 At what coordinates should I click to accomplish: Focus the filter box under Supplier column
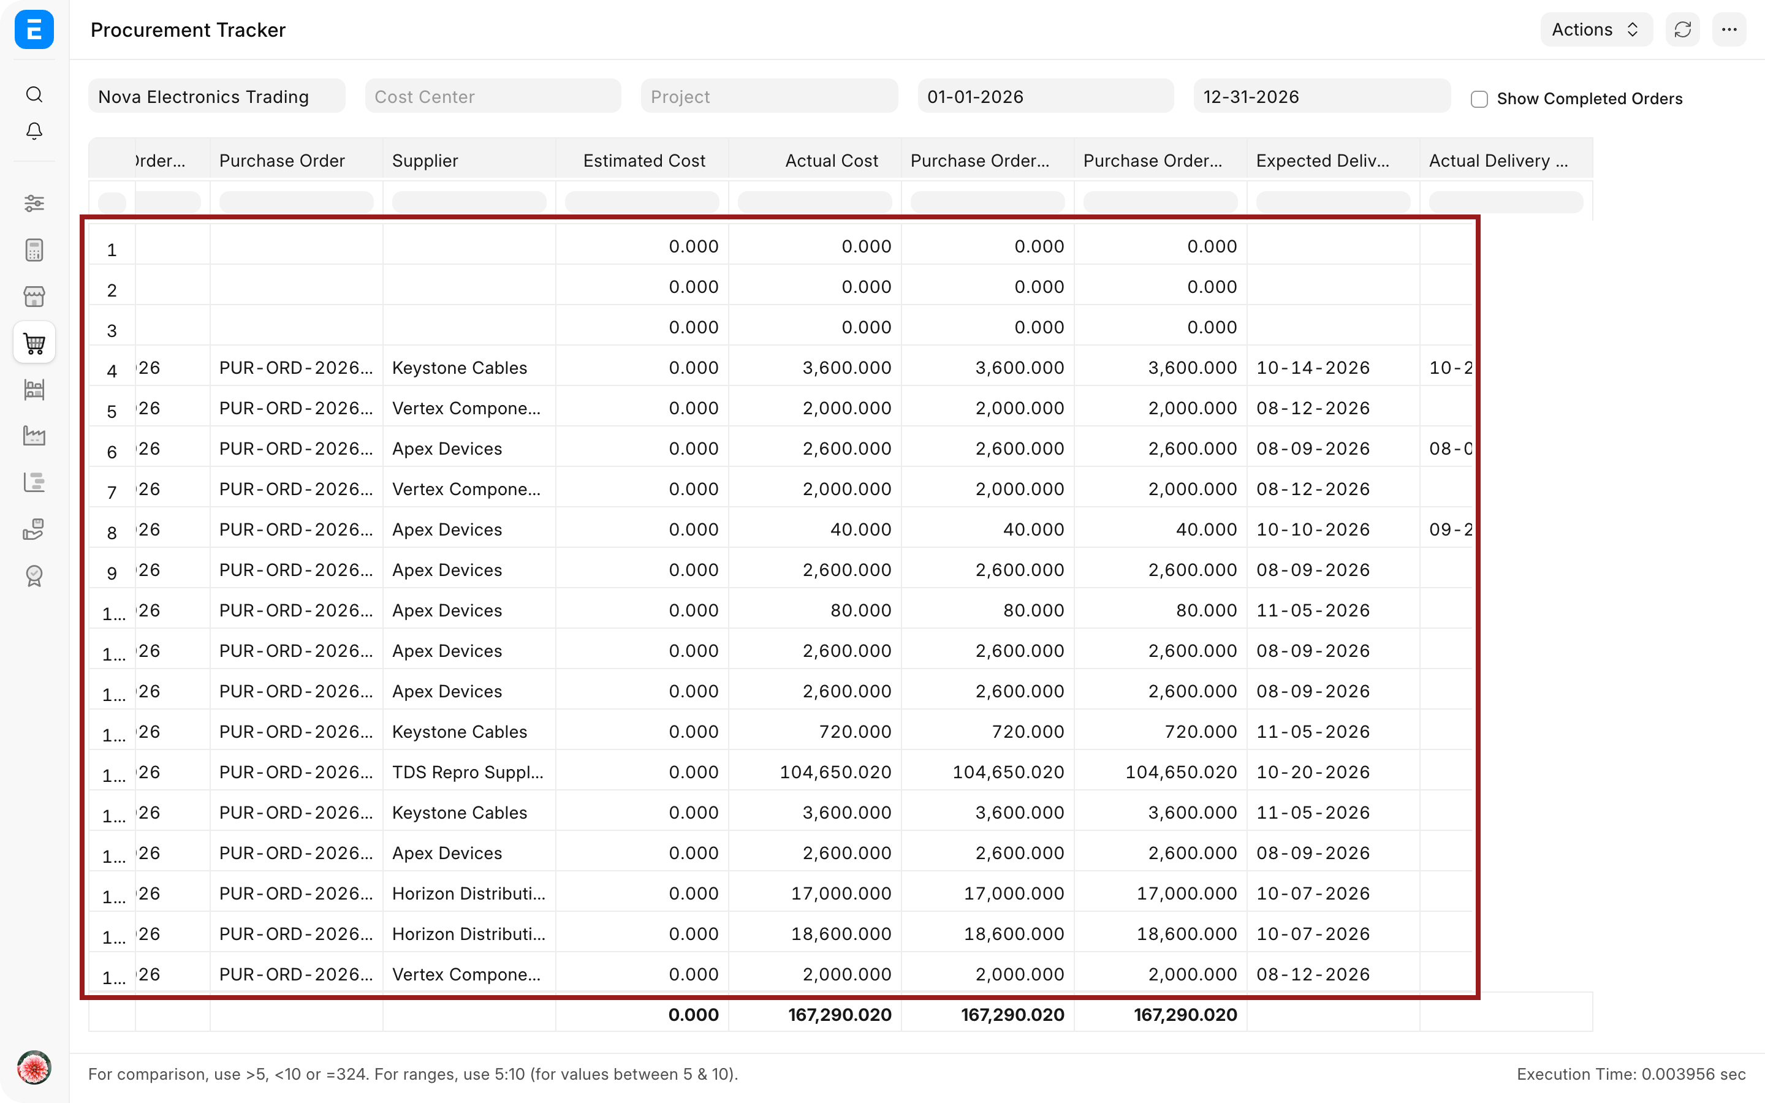[469, 202]
